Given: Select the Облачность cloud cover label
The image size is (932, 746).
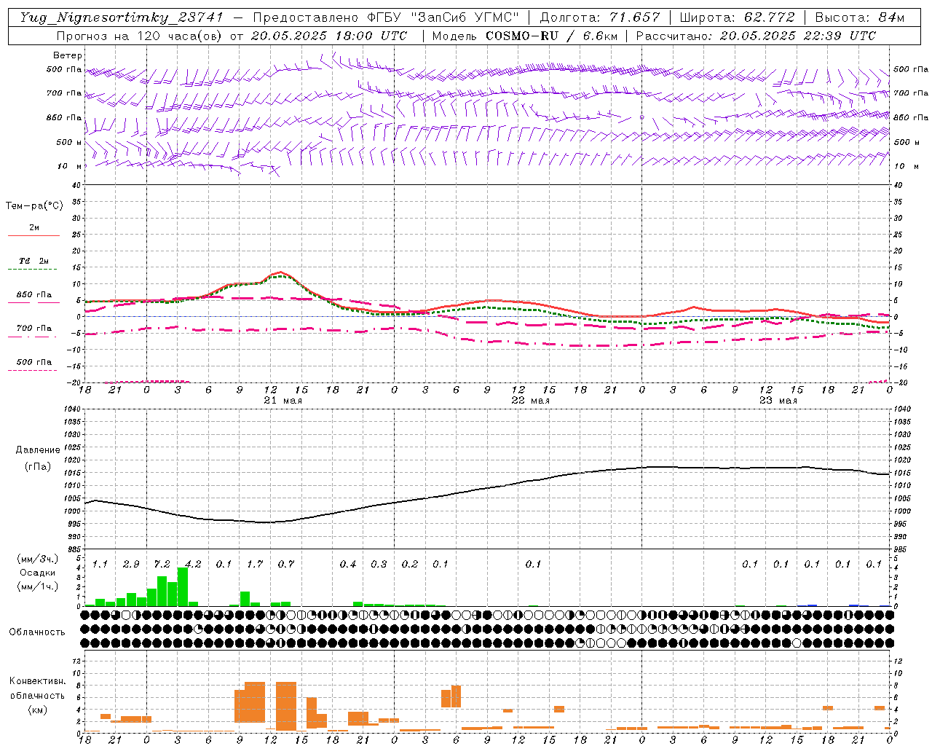Looking at the screenshot, I should (x=37, y=632).
